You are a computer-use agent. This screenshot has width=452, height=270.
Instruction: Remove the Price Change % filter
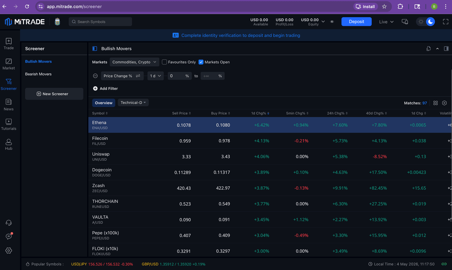coord(95,76)
